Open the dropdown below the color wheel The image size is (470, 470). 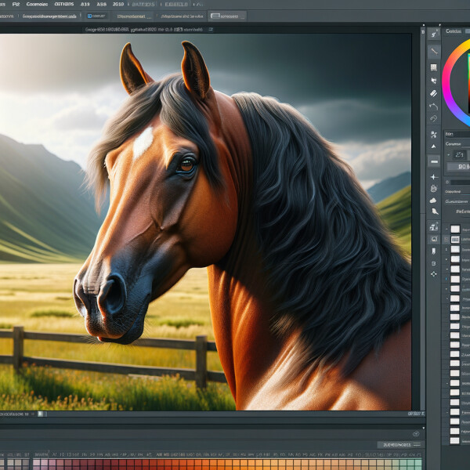click(457, 133)
